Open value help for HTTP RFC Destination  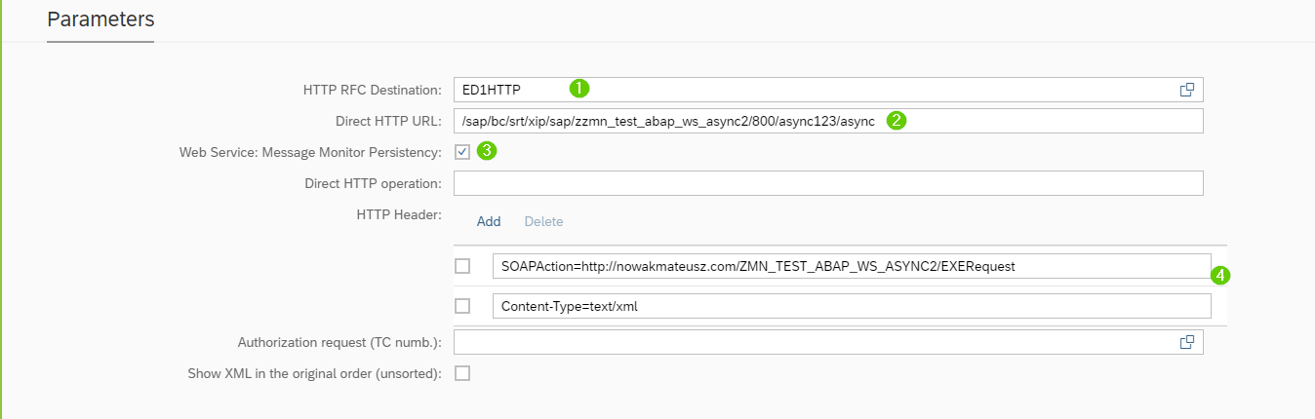tap(1187, 90)
